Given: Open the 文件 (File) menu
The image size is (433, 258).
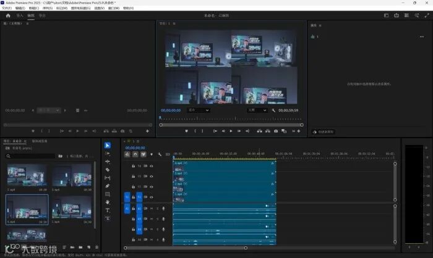Looking at the screenshot, I should click(x=7, y=8).
